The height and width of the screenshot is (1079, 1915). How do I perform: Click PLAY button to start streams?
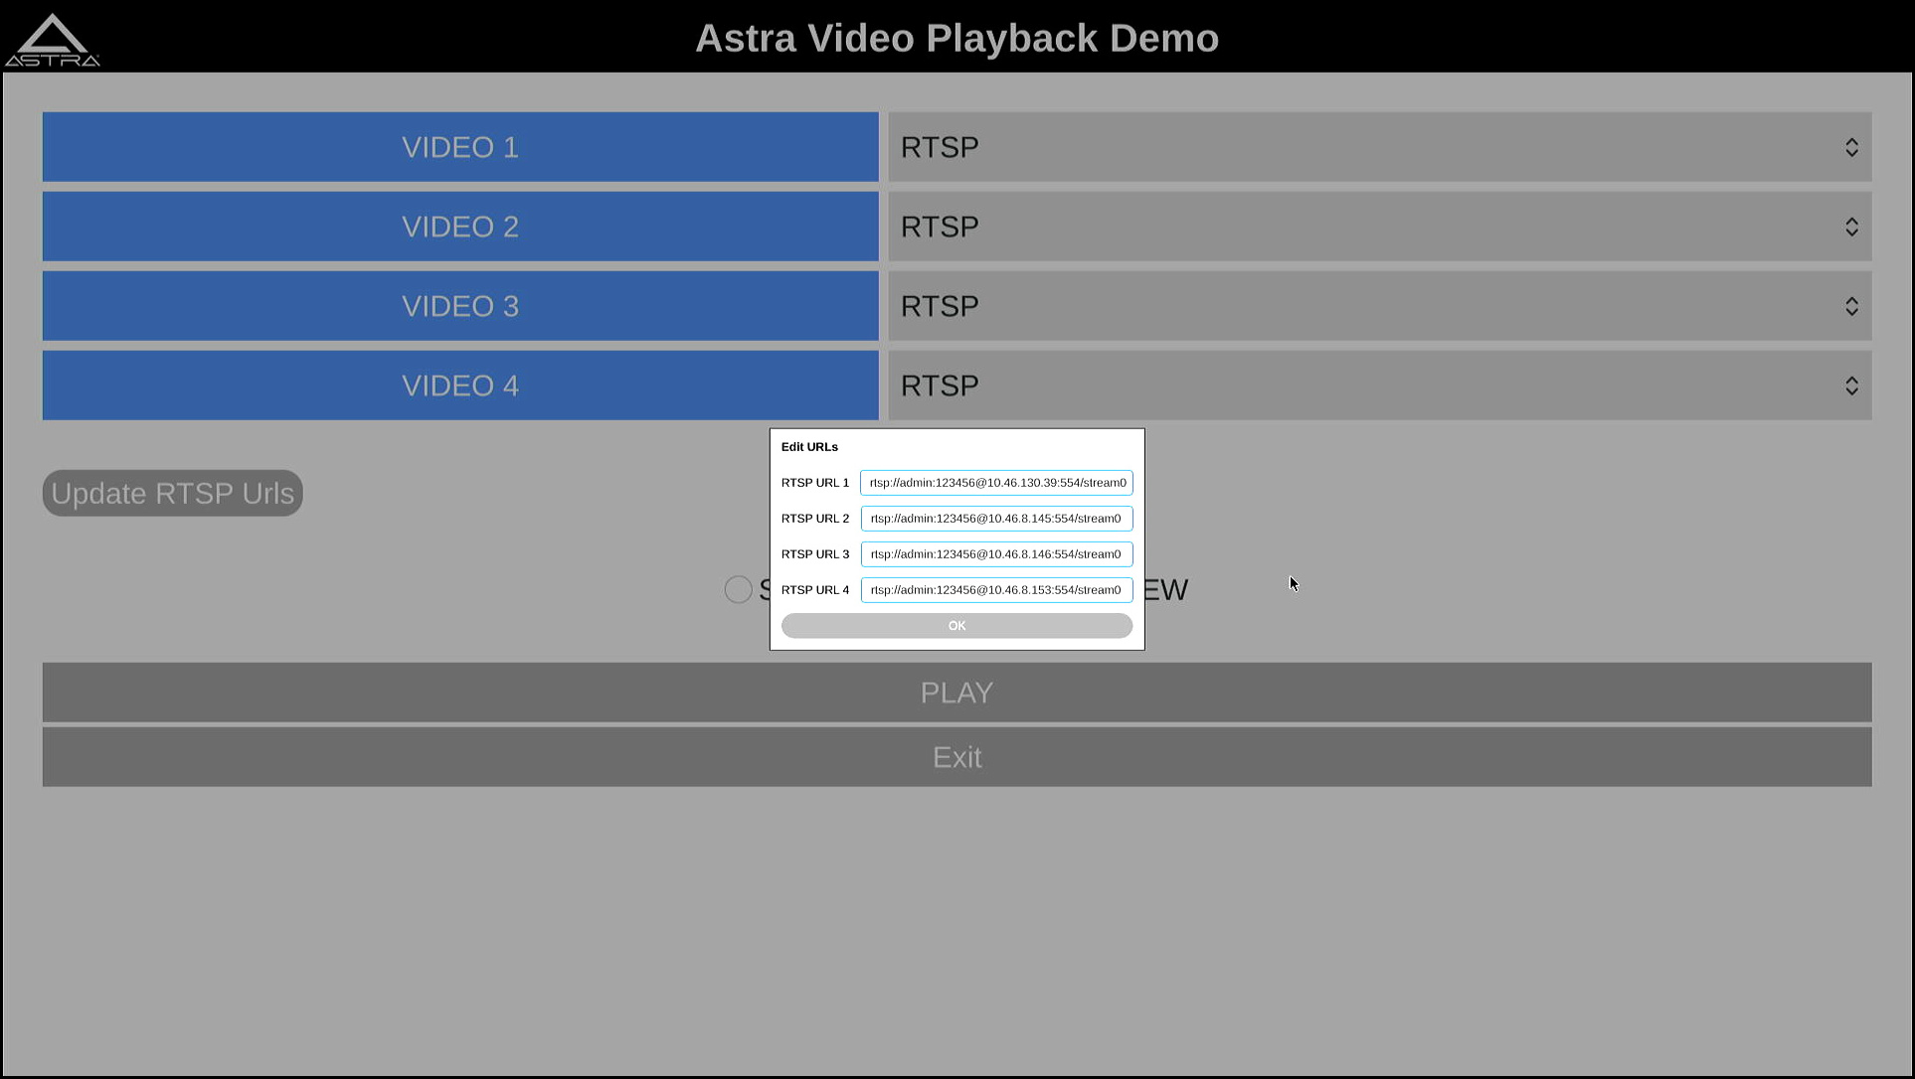pos(957,693)
